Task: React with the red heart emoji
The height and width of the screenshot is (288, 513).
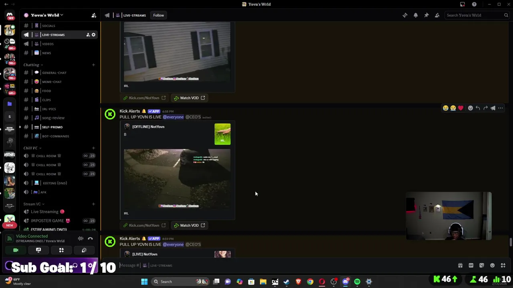Action: click(x=460, y=108)
